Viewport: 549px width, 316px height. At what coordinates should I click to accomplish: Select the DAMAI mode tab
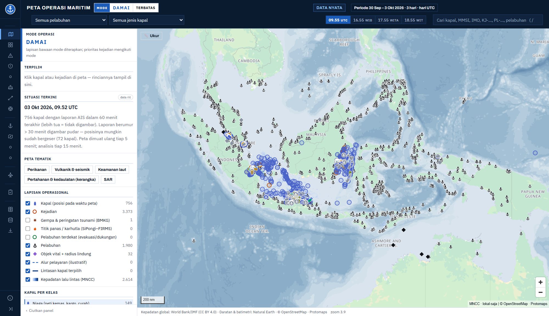click(x=121, y=8)
